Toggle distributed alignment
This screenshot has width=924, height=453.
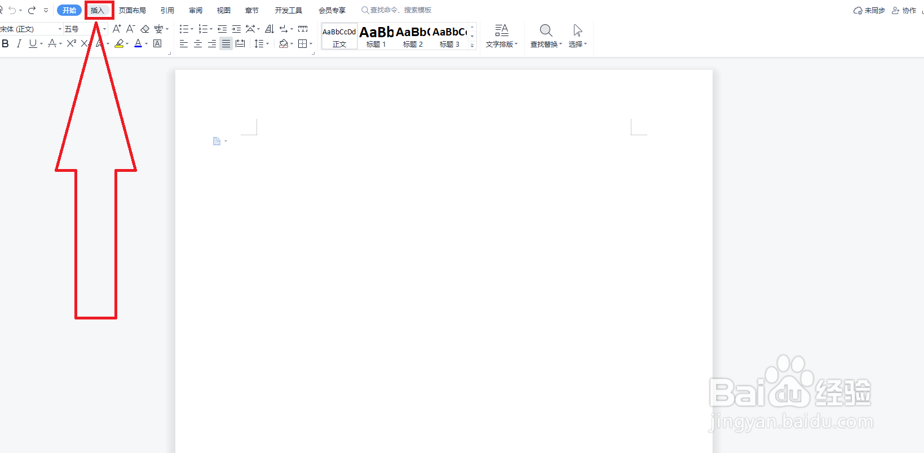tap(240, 43)
